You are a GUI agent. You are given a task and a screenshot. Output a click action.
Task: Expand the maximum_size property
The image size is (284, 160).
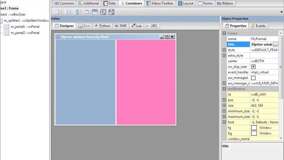coord(224,116)
